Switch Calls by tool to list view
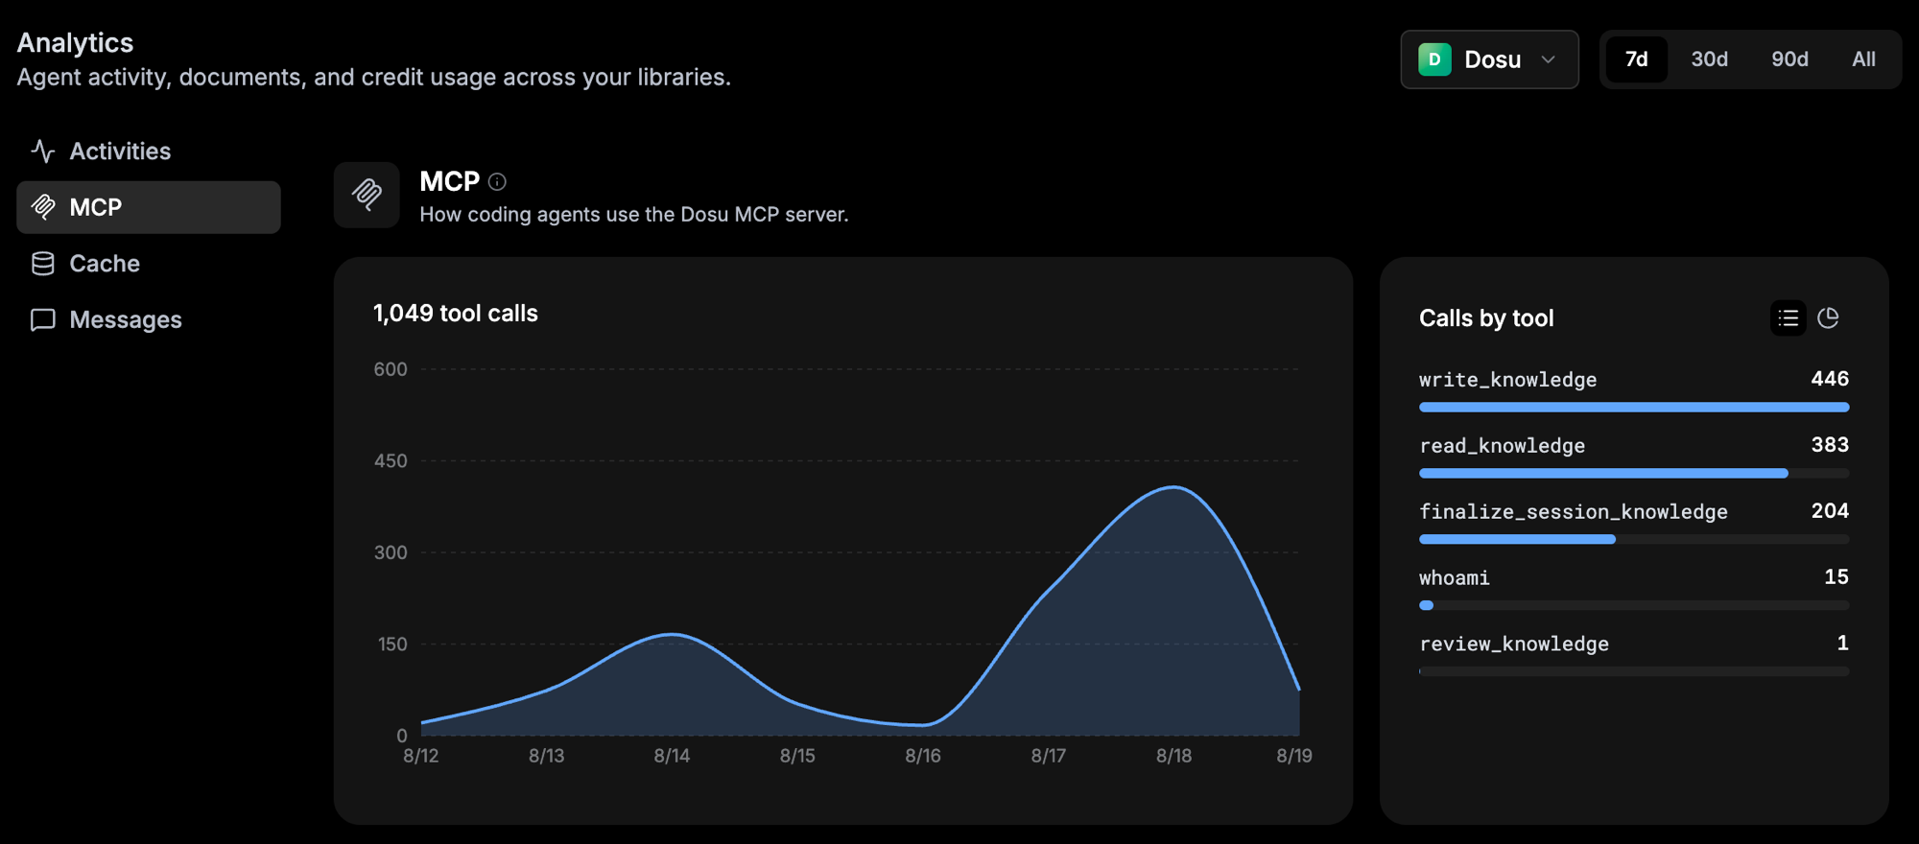Image resolution: width=1919 pixels, height=844 pixels. pos(1788,318)
